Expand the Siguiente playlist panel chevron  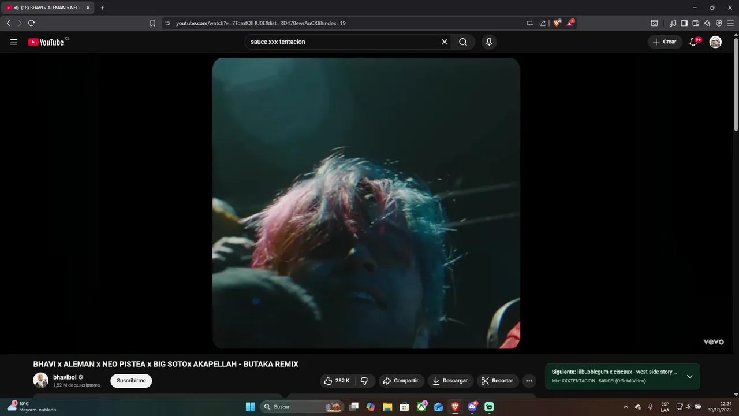[x=689, y=376]
